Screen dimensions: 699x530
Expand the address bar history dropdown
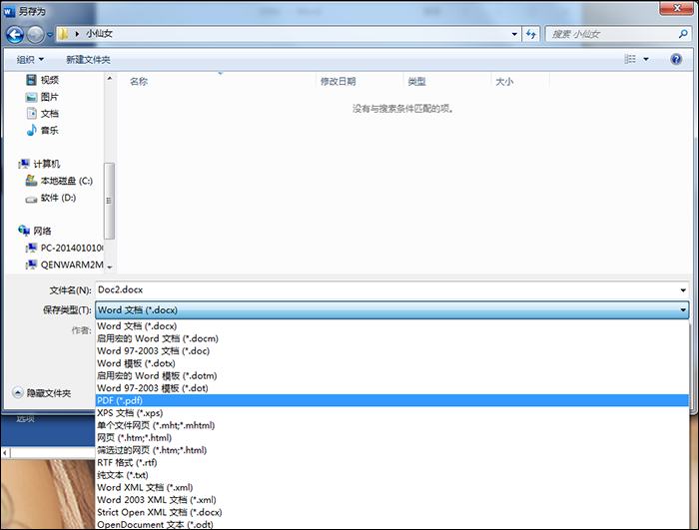coord(514,34)
